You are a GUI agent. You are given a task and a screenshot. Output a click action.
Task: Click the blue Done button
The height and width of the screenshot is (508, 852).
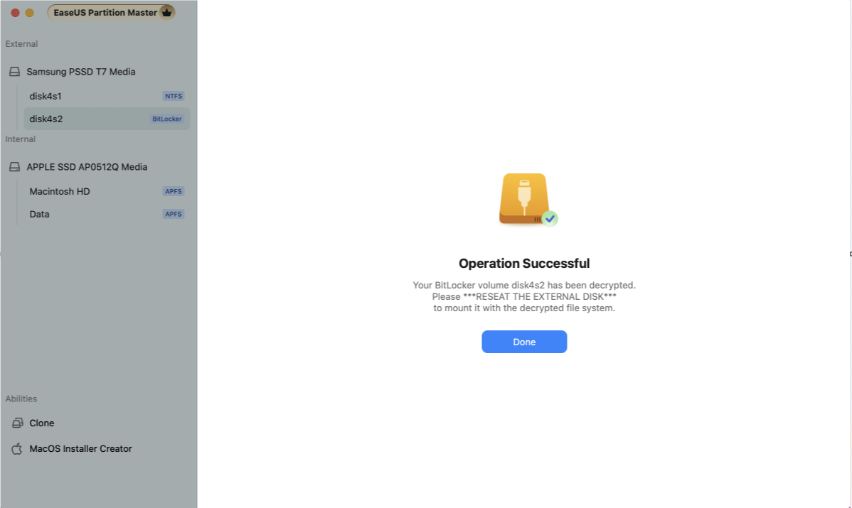pos(524,342)
